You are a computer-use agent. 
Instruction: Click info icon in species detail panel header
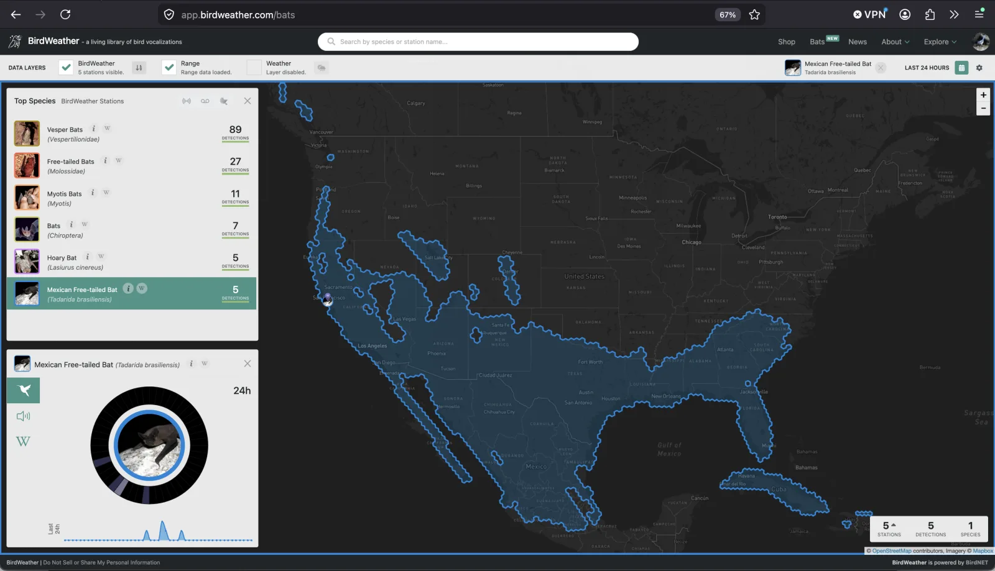click(x=191, y=363)
